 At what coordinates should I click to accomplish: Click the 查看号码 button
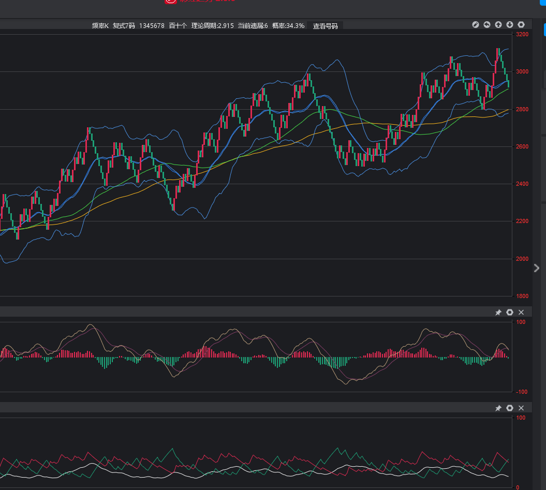point(325,26)
